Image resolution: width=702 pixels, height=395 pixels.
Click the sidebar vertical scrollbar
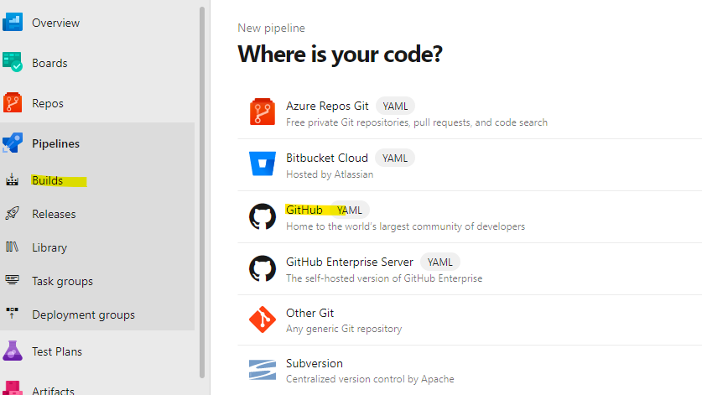coord(202,193)
